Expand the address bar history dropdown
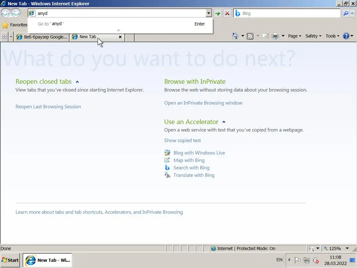Image resolution: width=357 pixels, height=268 pixels. (x=209, y=13)
